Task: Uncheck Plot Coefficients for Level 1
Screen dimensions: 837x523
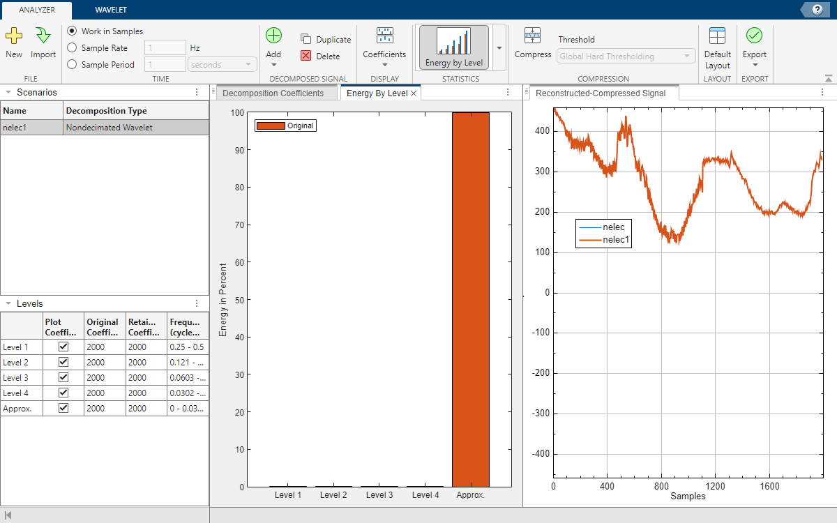Action: click(63, 347)
